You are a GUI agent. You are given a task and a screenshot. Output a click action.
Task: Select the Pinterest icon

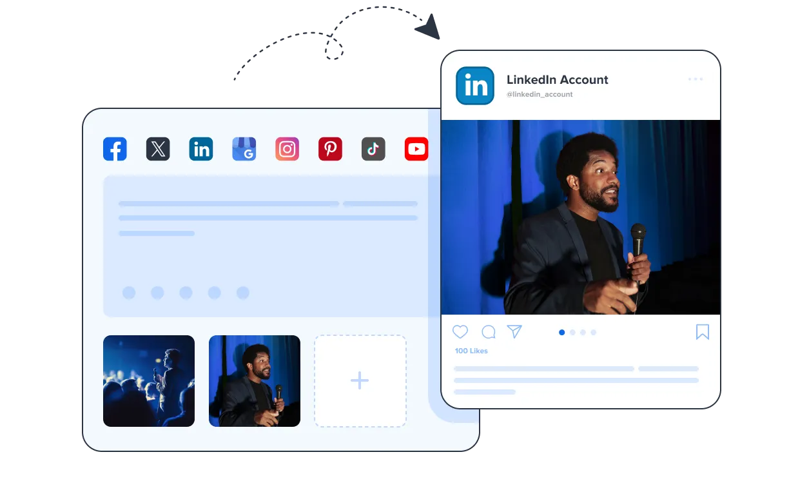330,149
